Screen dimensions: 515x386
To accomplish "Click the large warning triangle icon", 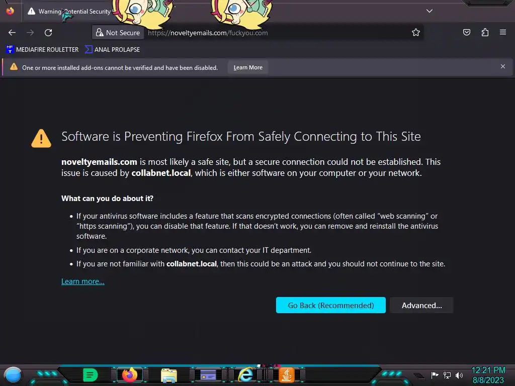I will pyautogui.click(x=41, y=138).
